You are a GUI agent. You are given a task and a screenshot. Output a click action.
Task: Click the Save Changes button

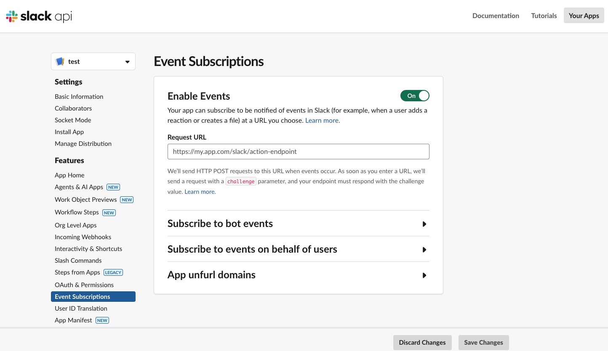[x=483, y=342]
